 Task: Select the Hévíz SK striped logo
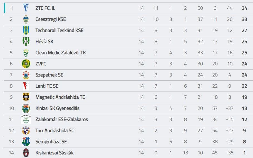tap(26, 41)
